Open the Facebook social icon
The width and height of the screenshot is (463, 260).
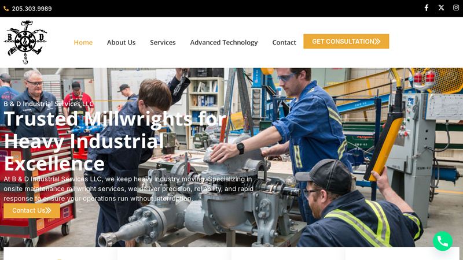click(x=427, y=8)
